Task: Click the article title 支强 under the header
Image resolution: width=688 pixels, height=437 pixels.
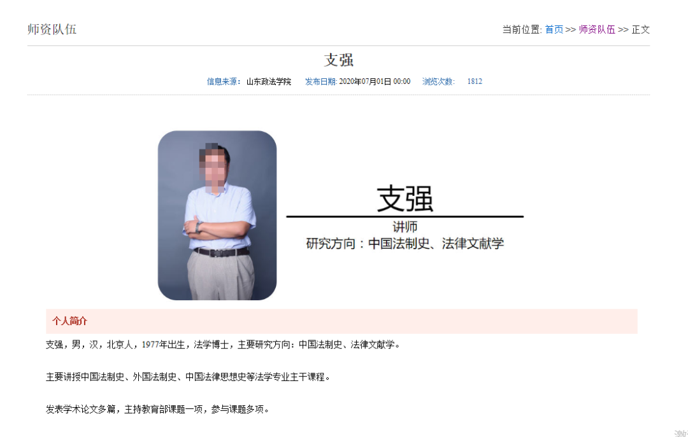Action: coord(339,60)
